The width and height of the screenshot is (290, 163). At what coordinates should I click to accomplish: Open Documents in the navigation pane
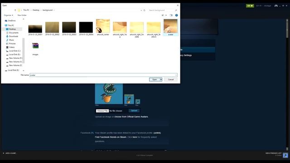14,33
